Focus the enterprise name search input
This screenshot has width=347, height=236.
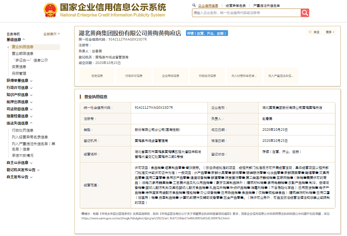(246, 13)
